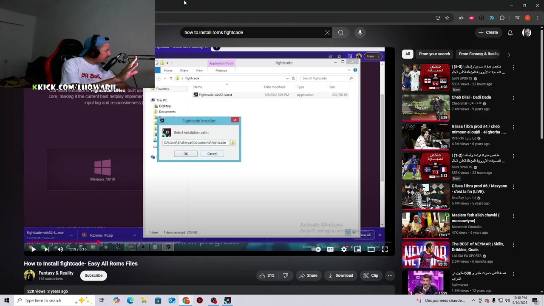This screenshot has width=544, height=306.
Task: Open Windows notification center
Action: [x=535, y=300]
